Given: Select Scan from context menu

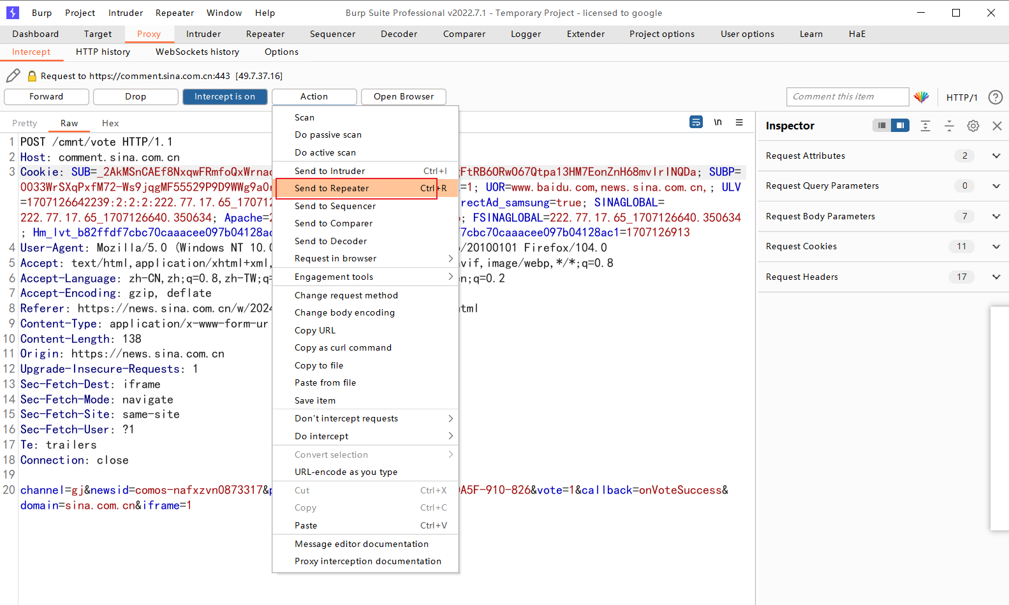Looking at the screenshot, I should coord(365,118).
